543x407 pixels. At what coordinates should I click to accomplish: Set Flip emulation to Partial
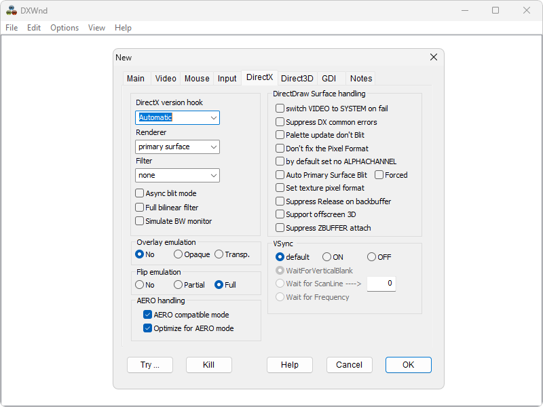(178, 285)
